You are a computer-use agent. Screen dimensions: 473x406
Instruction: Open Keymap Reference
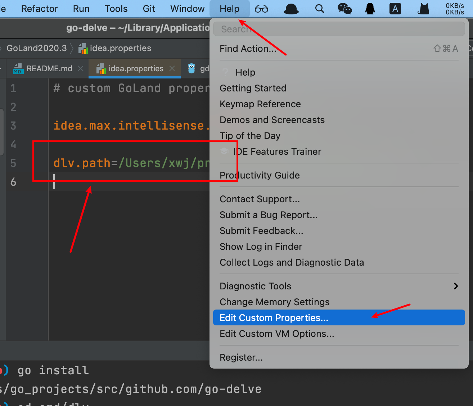click(339, 104)
